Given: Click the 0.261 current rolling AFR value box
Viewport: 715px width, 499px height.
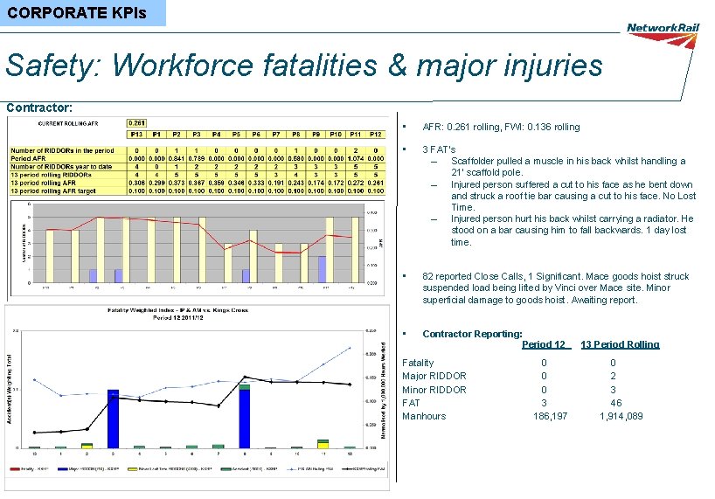Looking at the screenshot, I should [136, 123].
